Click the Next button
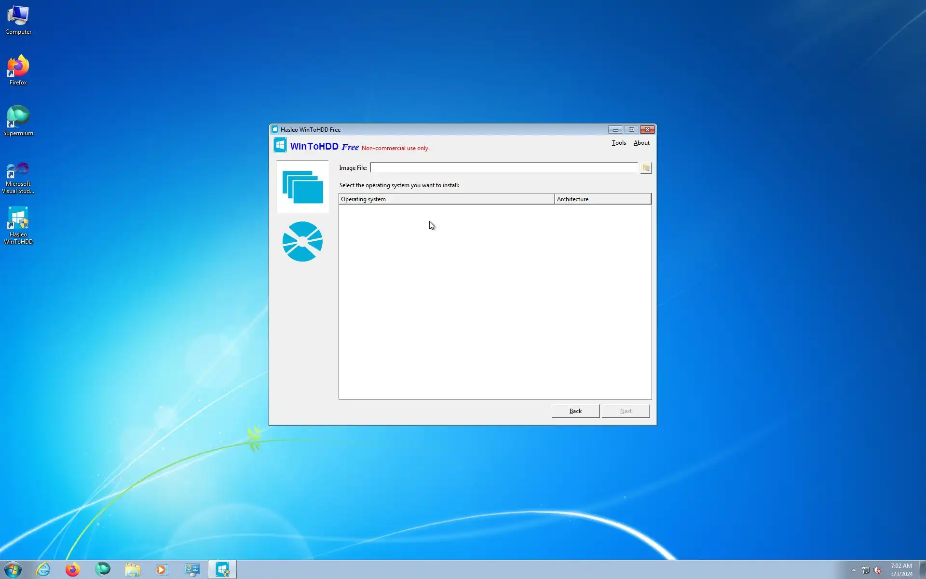Screen dimensions: 926x579 [626, 411]
